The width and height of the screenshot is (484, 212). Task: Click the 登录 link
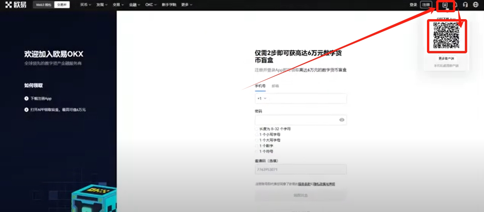click(x=413, y=5)
